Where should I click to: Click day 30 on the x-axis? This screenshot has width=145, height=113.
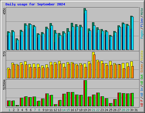coord(132,110)
